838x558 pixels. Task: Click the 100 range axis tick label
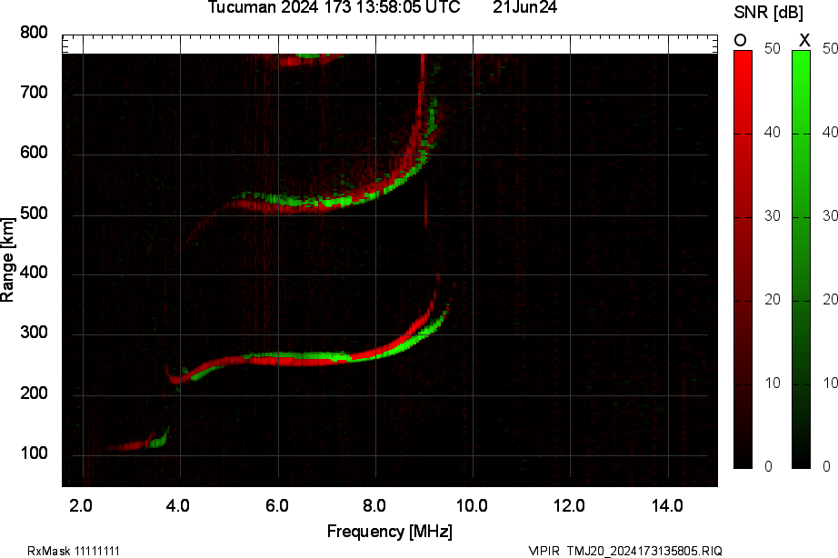[35, 453]
